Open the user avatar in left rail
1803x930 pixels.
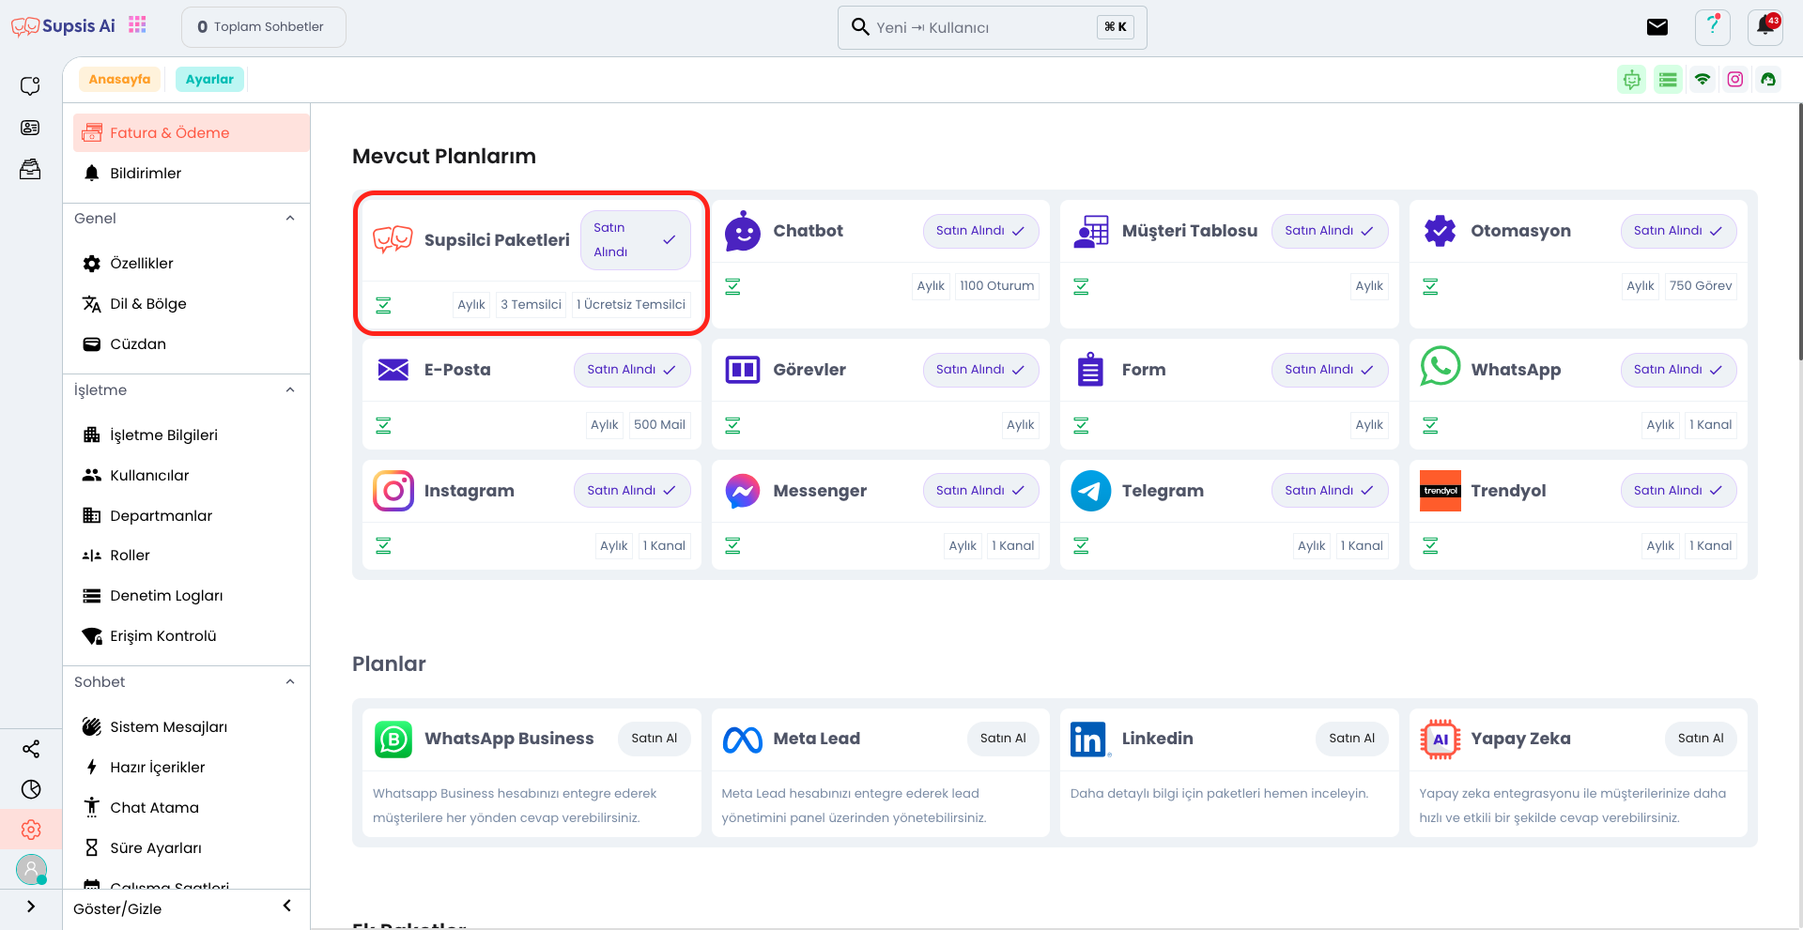(x=31, y=870)
